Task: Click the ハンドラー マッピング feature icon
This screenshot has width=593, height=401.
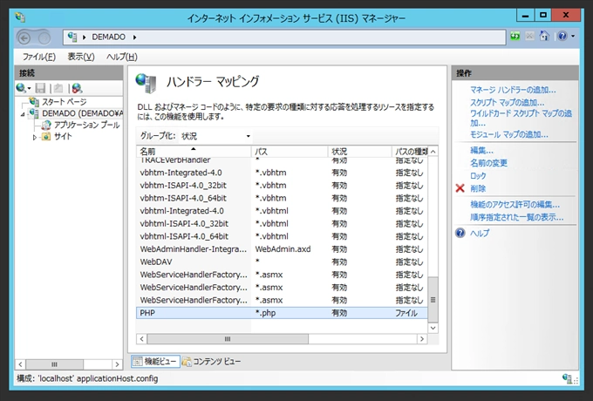Action: [146, 83]
